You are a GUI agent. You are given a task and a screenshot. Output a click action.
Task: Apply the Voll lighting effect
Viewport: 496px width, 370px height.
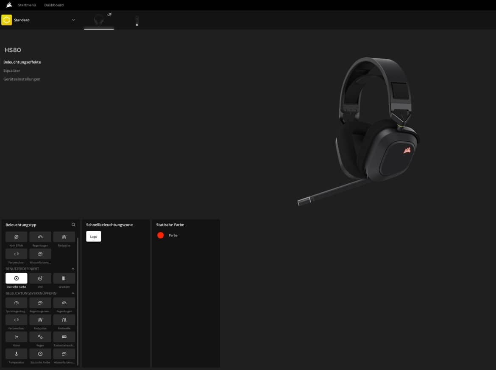pyautogui.click(x=40, y=278)
